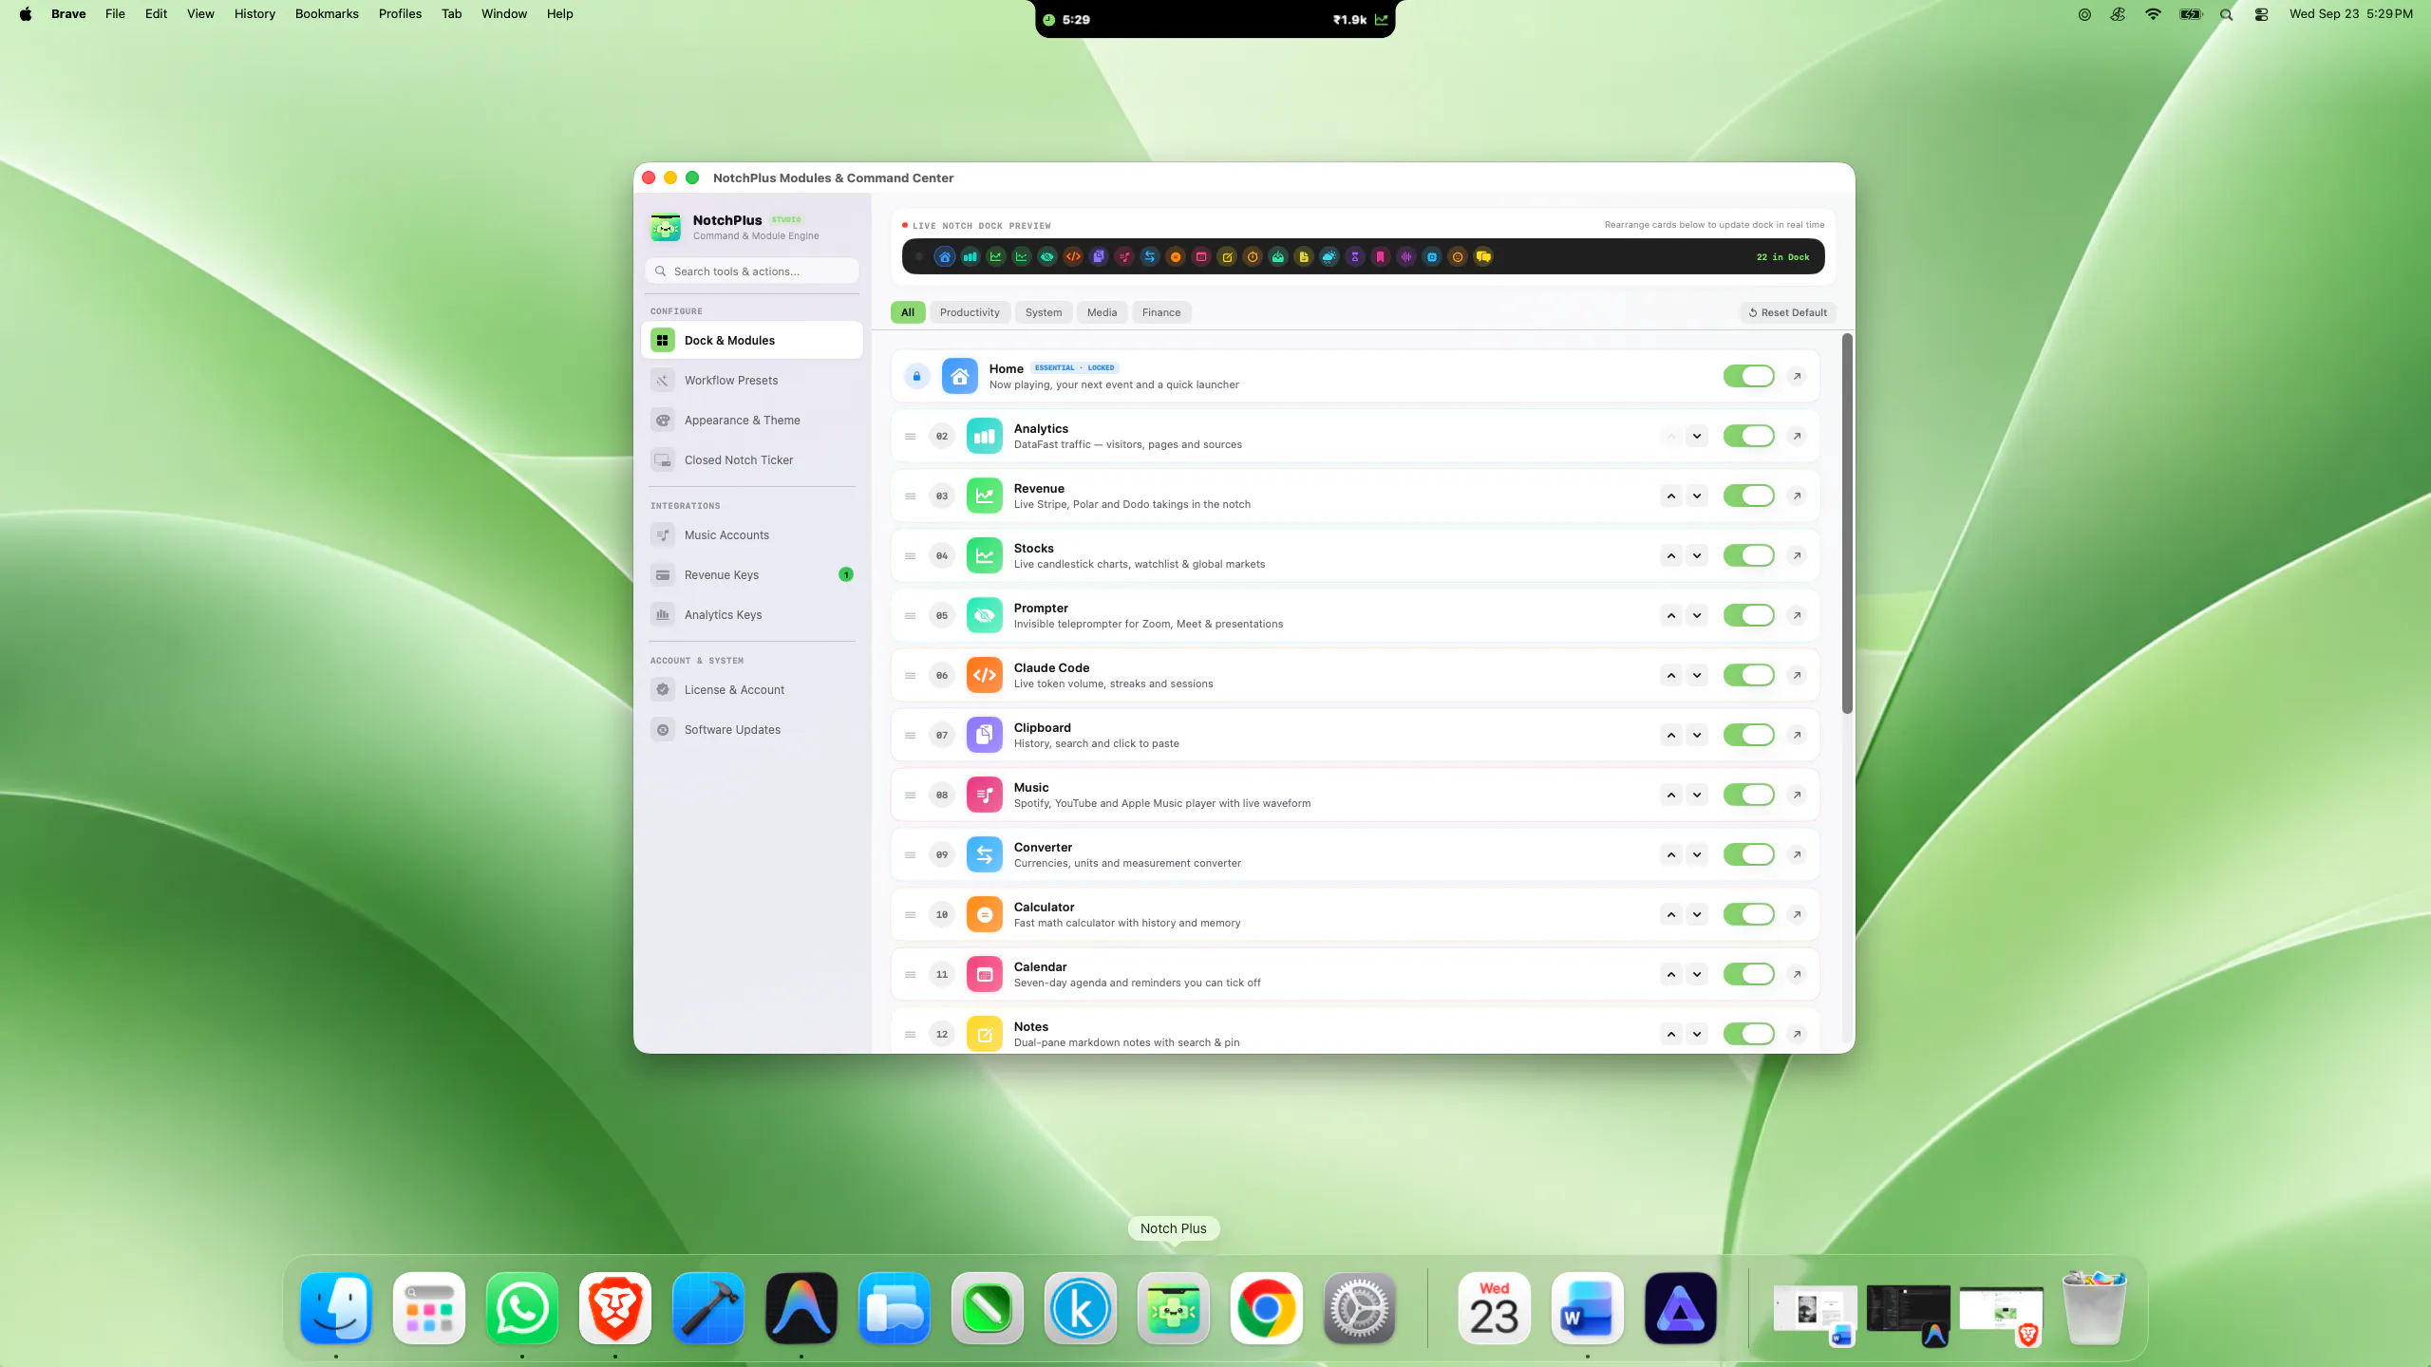Click the Stocks module chart icon
The image size is (2431, 1367).
984,555
